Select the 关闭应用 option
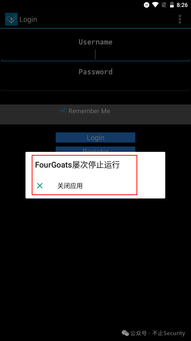Screen dimensions: 191x341 click(70, 186)
